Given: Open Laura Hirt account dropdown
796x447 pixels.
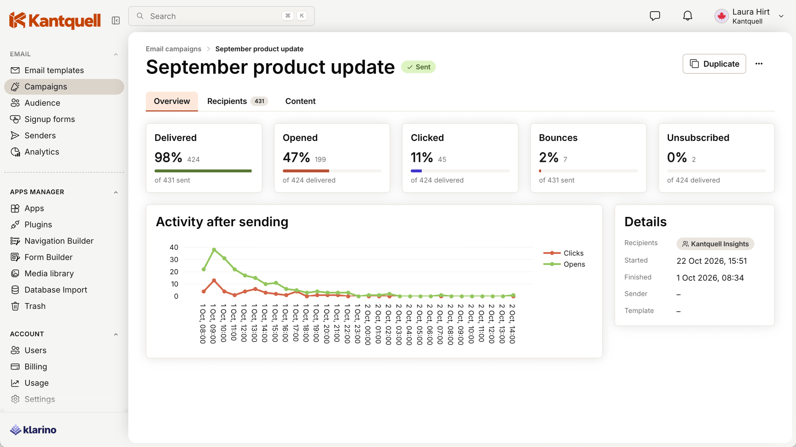Looking at the screenshot, I should [749, 16].
